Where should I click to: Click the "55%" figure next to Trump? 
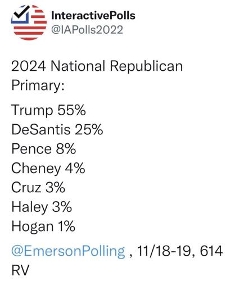click(71, 110)
